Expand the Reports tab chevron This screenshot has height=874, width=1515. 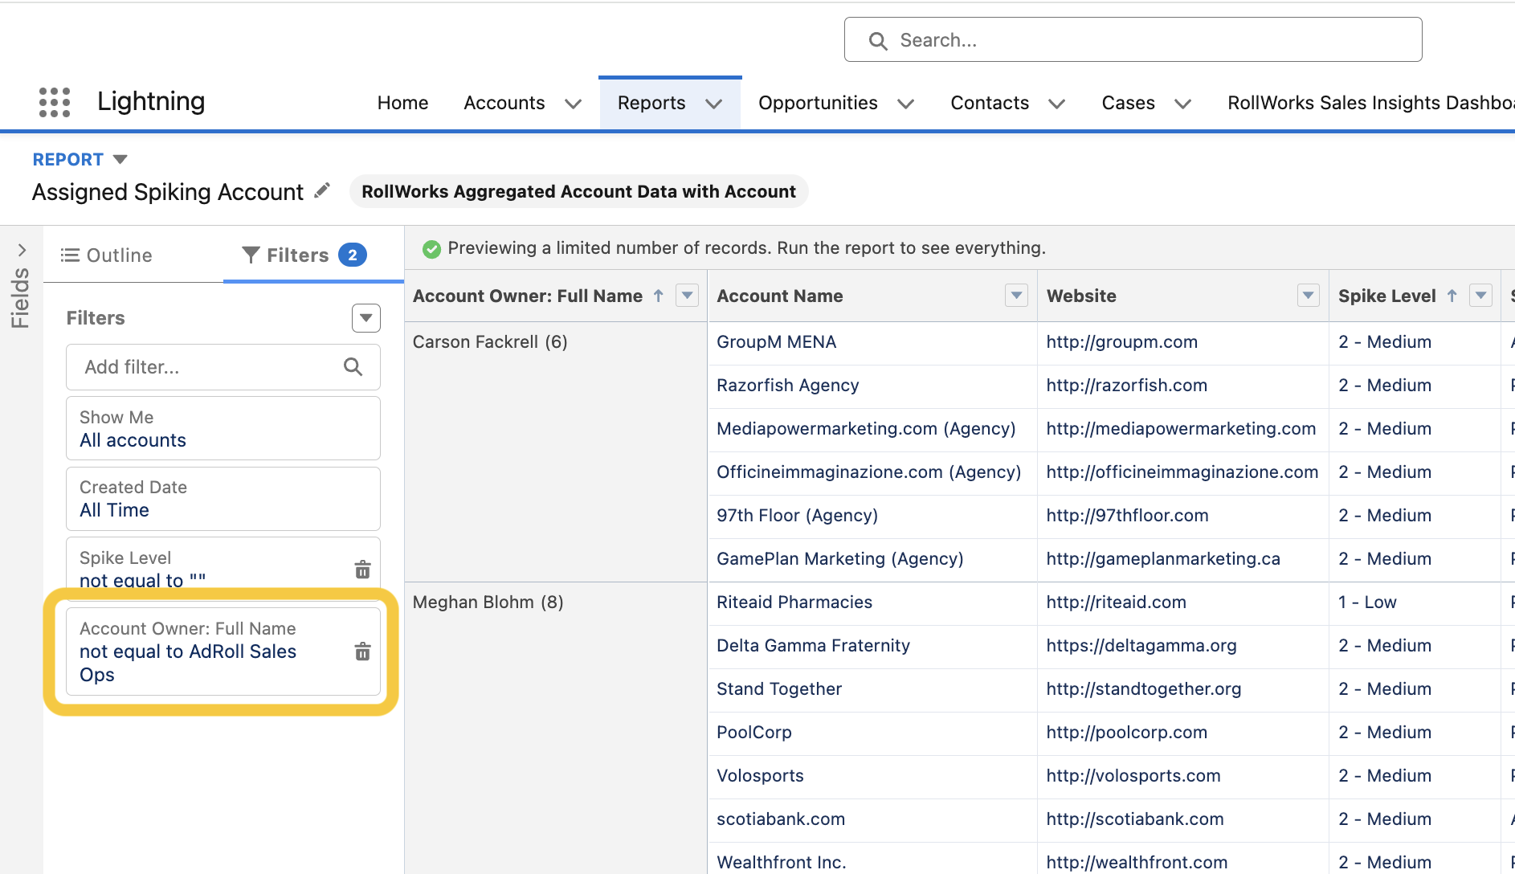[x=713, y=104]
